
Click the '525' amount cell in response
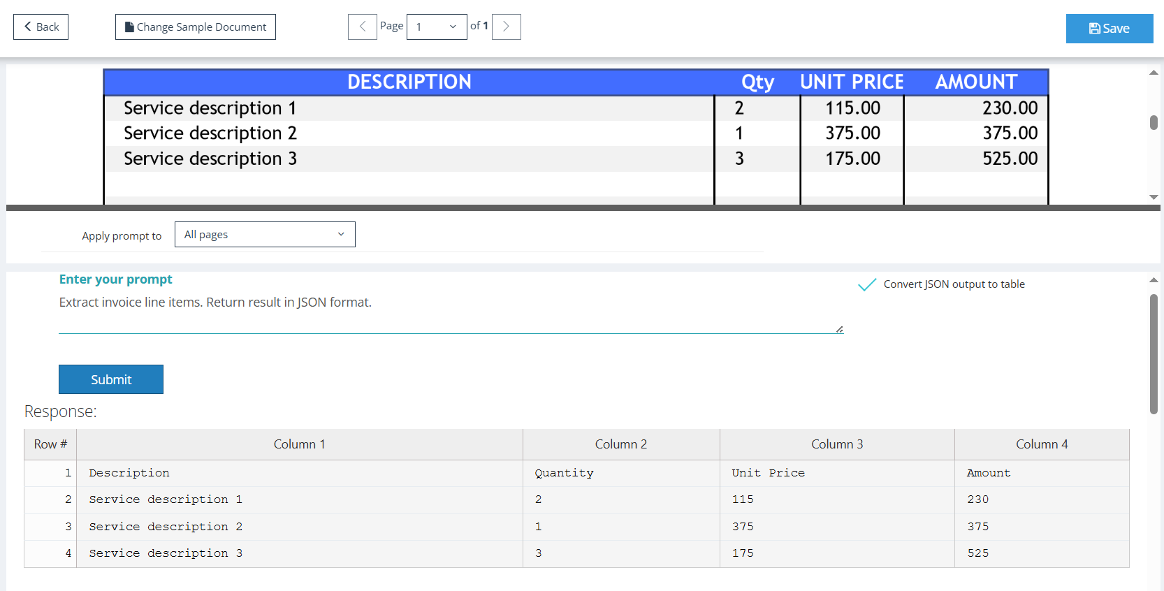pyautogui.click(x=1042, y=553)
